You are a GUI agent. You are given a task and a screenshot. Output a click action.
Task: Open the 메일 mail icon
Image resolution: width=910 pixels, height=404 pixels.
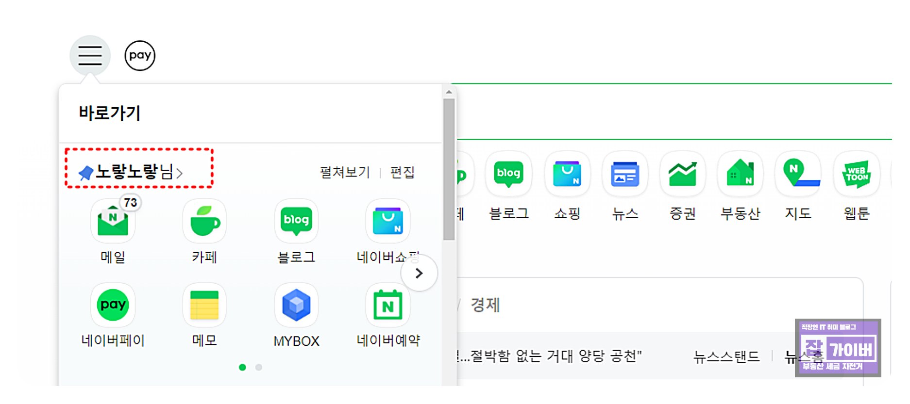[113, 221]
